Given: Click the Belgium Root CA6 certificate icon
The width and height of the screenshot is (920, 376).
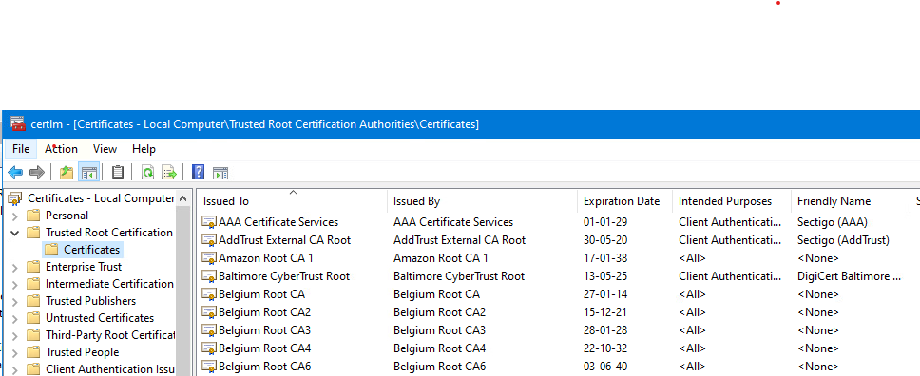Looking at the screenshot, I should click(209, 367).
